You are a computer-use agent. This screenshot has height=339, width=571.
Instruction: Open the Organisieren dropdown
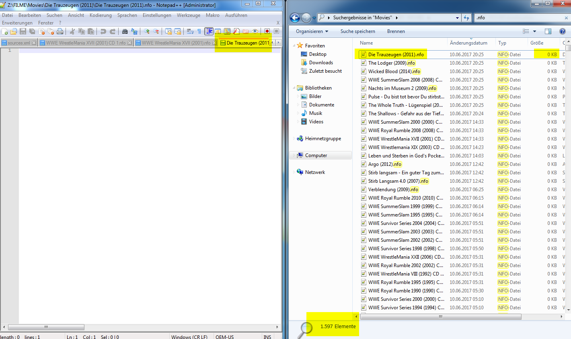click(312, 31)
